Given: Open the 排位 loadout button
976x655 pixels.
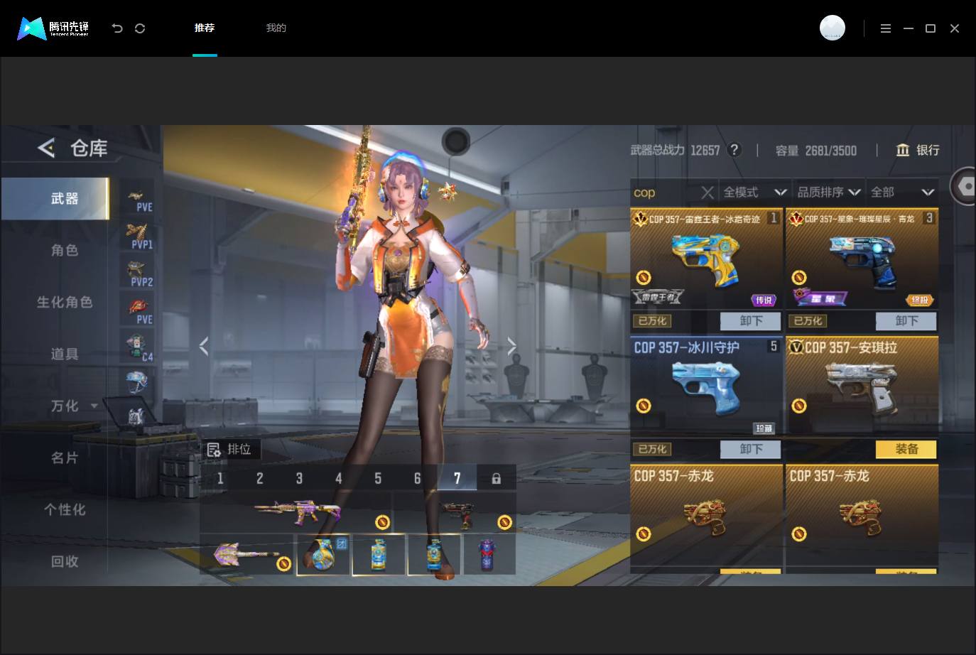Looking at the screenshot, I should [x=231, y=450].
